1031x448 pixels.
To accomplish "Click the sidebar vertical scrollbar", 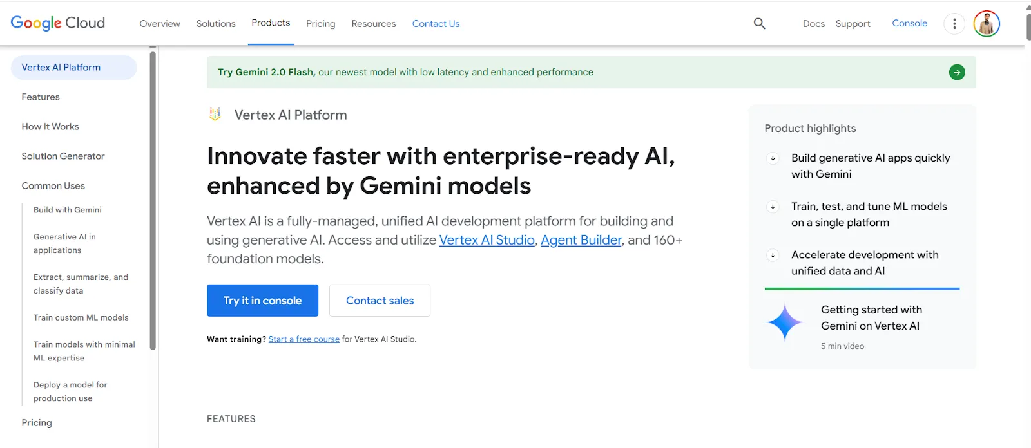I will 153,200.
